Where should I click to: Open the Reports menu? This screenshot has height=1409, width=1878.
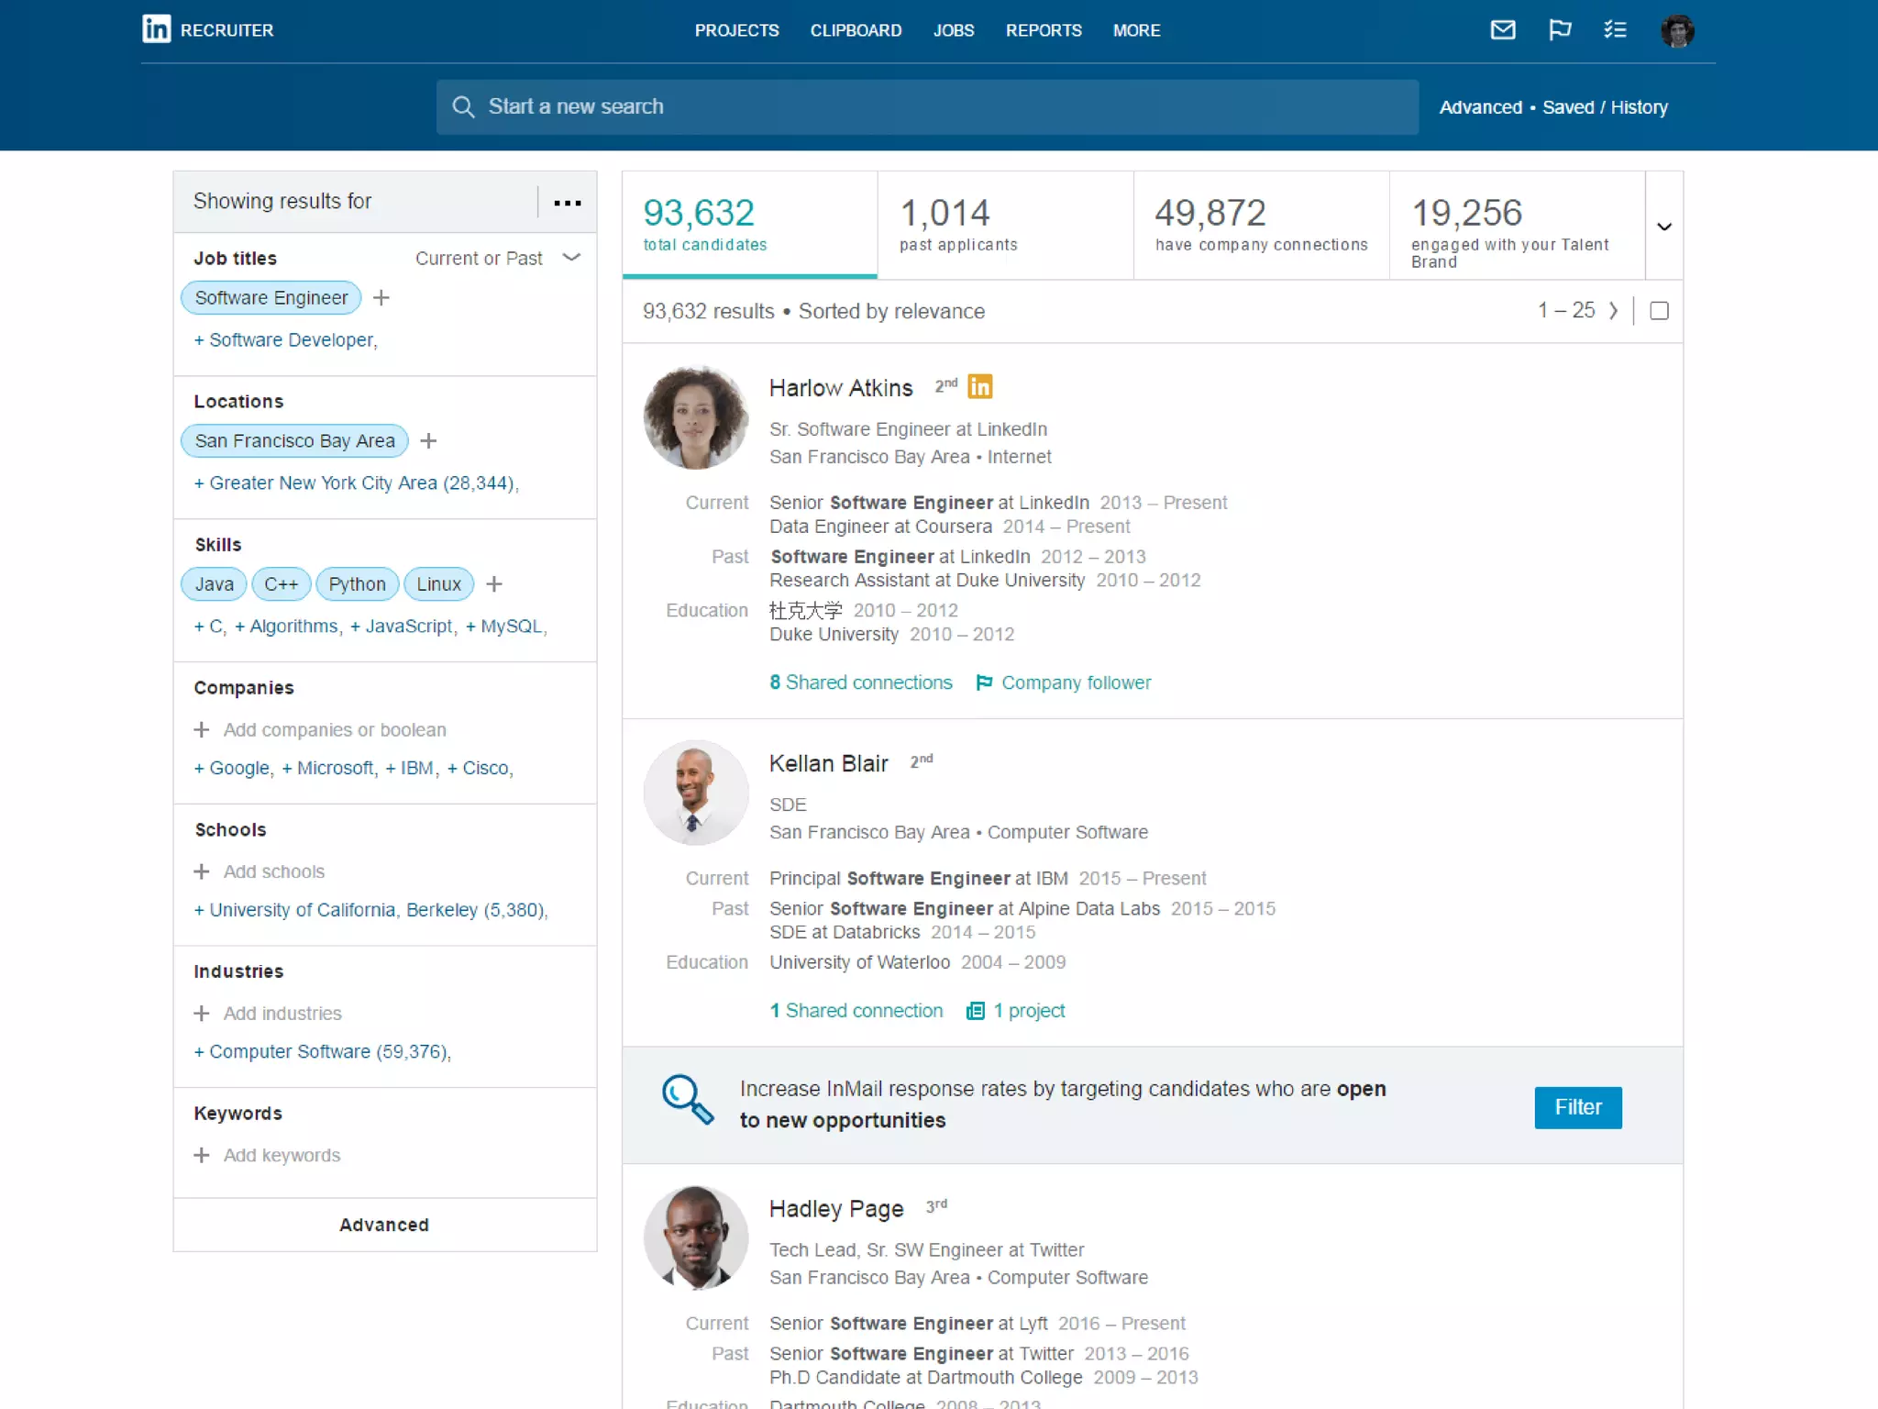click(x=1044, y=30)
